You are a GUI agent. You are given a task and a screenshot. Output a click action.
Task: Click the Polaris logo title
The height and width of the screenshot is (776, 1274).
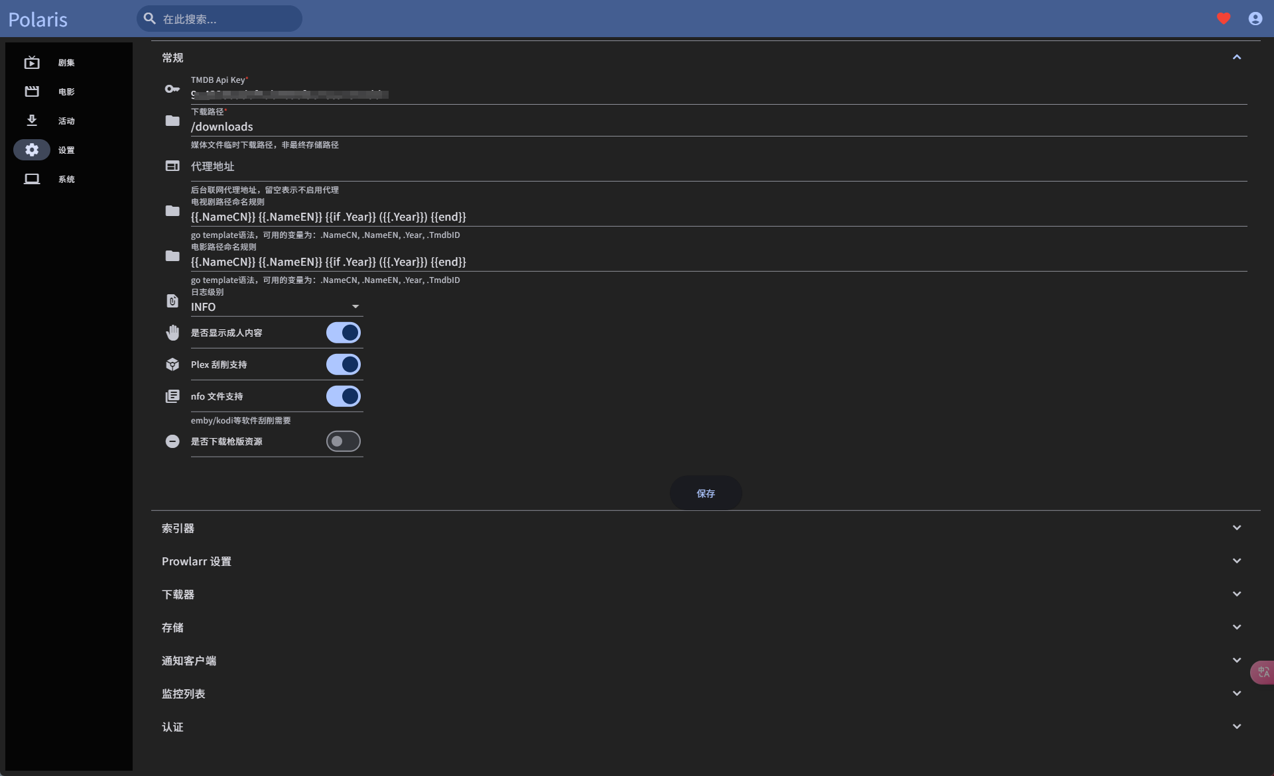pyautogui.click(x=38, y=19)
